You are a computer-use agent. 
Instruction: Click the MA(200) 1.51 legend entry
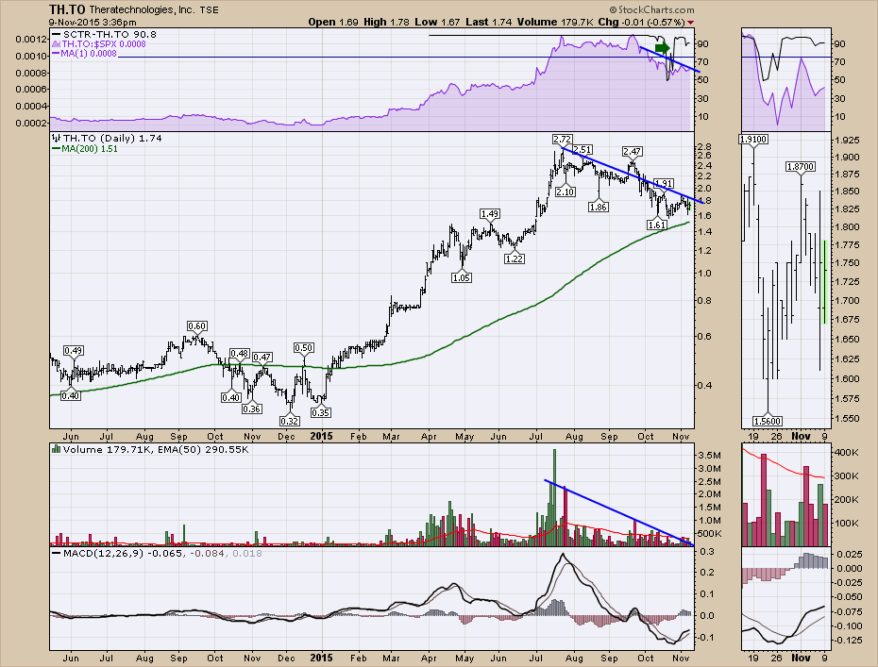click(x=85, y=148)
